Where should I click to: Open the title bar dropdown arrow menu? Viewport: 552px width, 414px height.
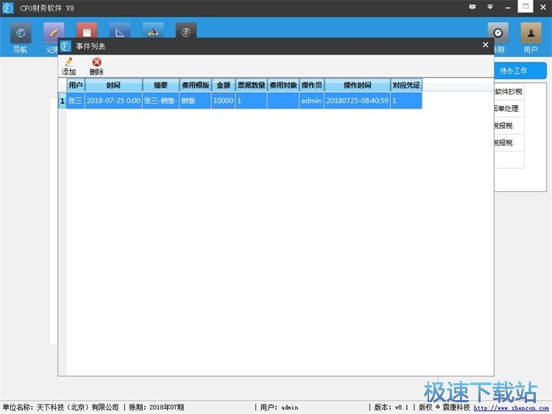(489, 7)
